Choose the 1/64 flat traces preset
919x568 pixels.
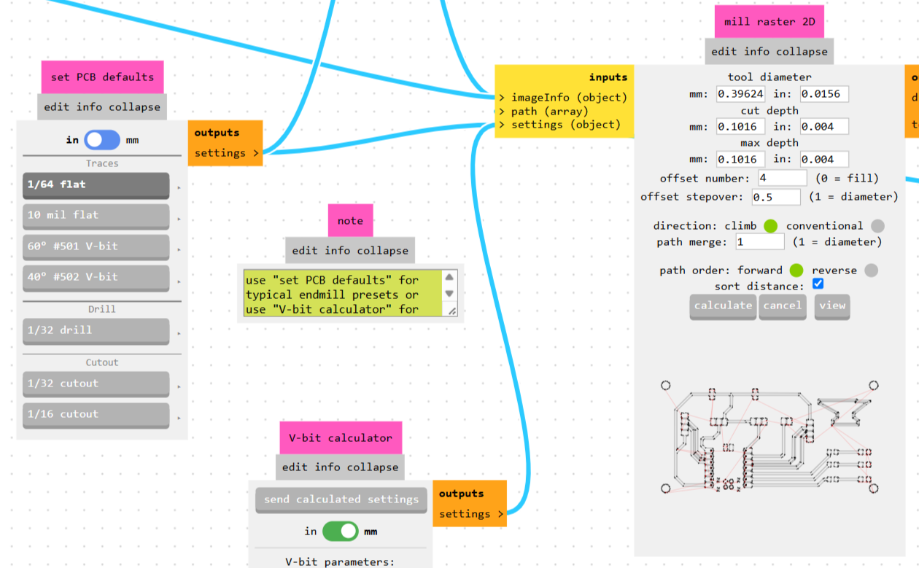pos(96,185)
